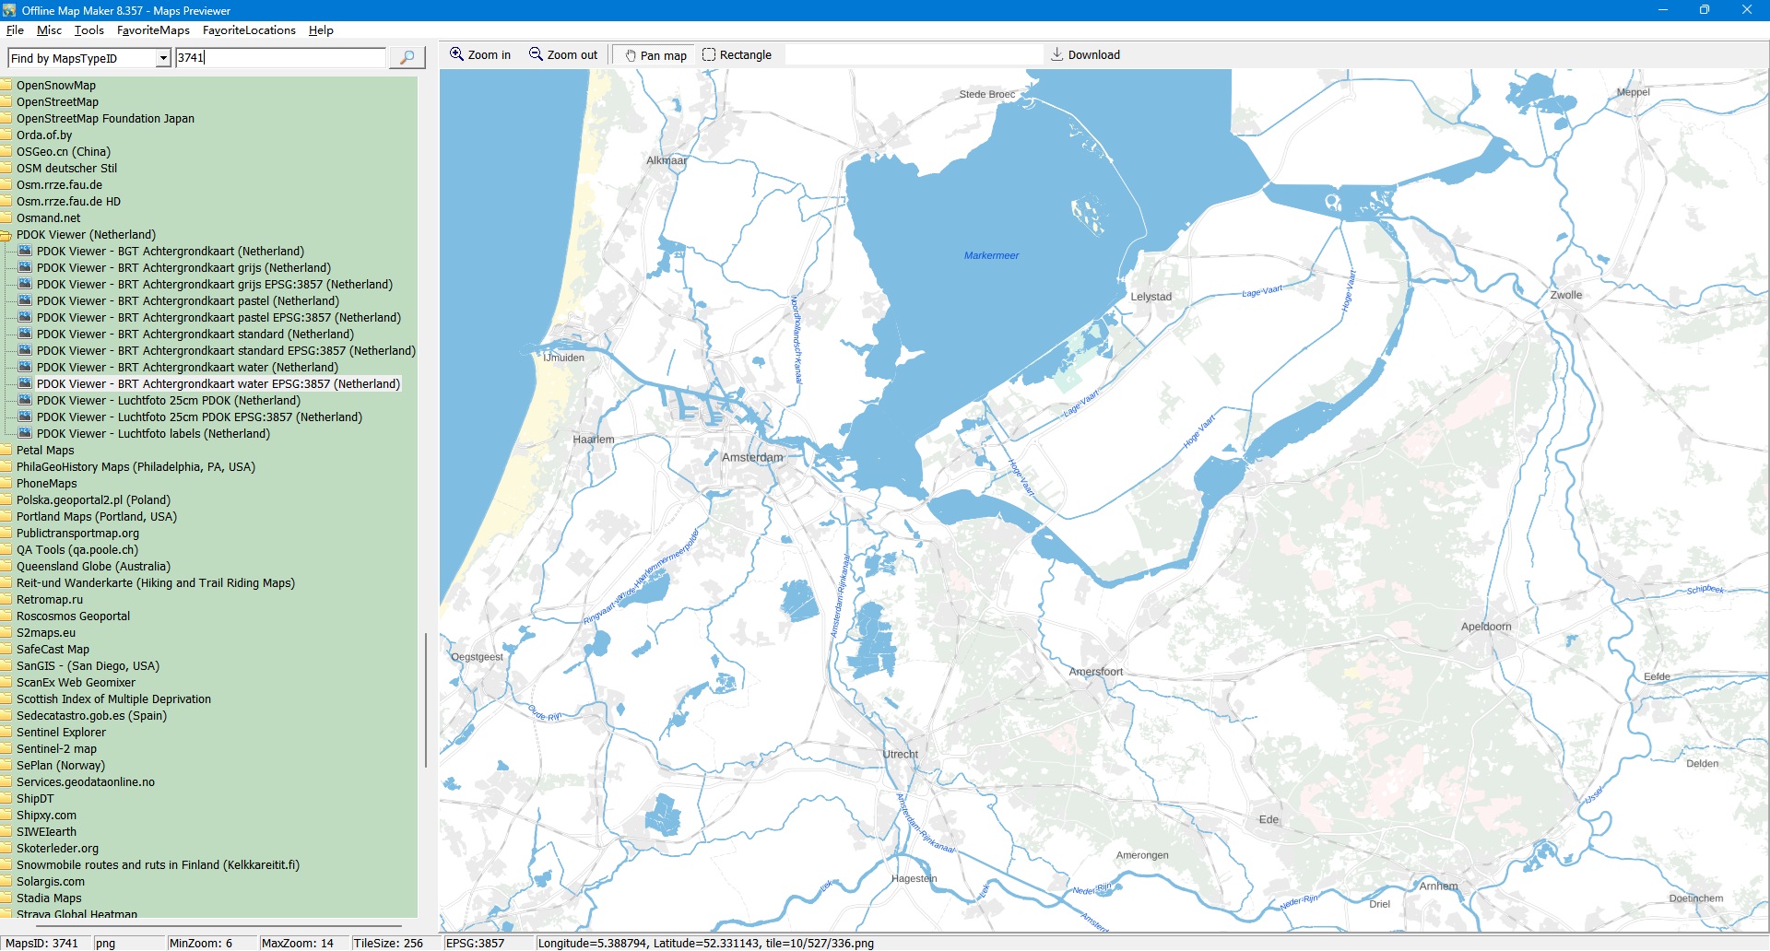The width and height of the screenshot is (1770, 951).
Task: Click the search text input field
Action: [280, 58]
